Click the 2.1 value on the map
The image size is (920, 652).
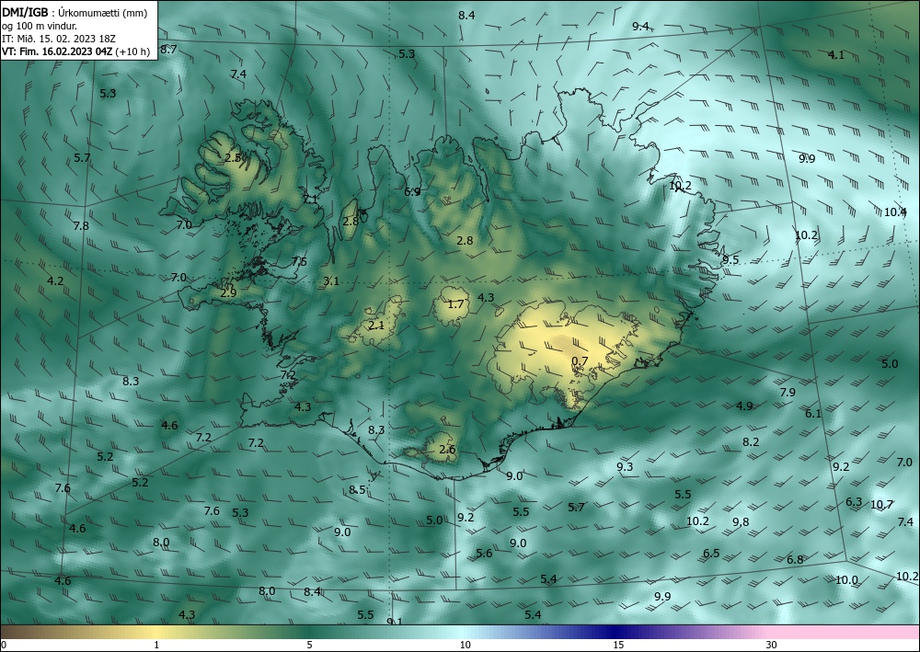pyautogui.click(x=376, y=325)
